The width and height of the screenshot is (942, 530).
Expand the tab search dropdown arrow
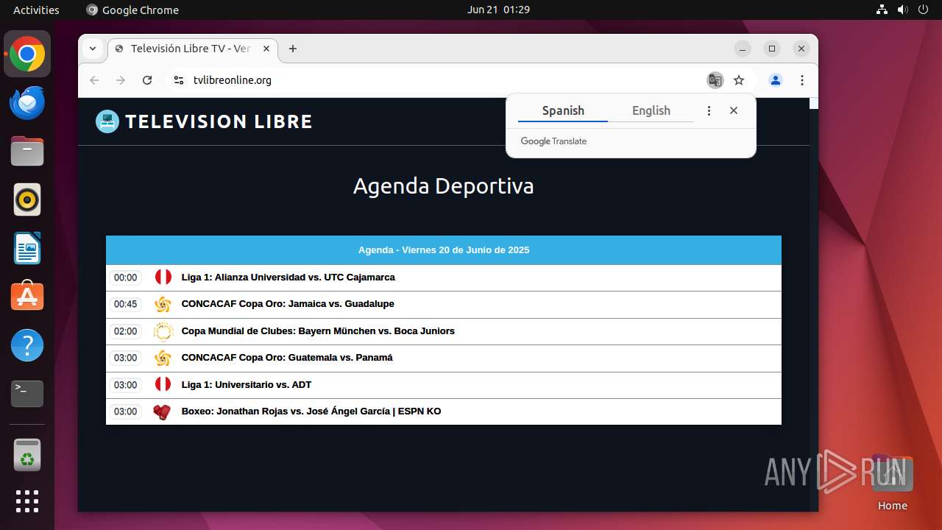coord(93,49)
